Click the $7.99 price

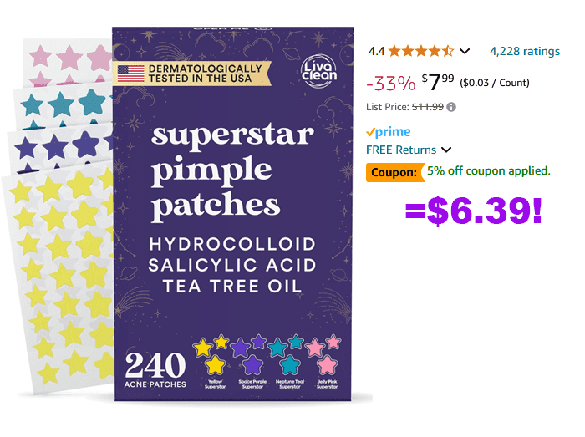click(438, 82)
